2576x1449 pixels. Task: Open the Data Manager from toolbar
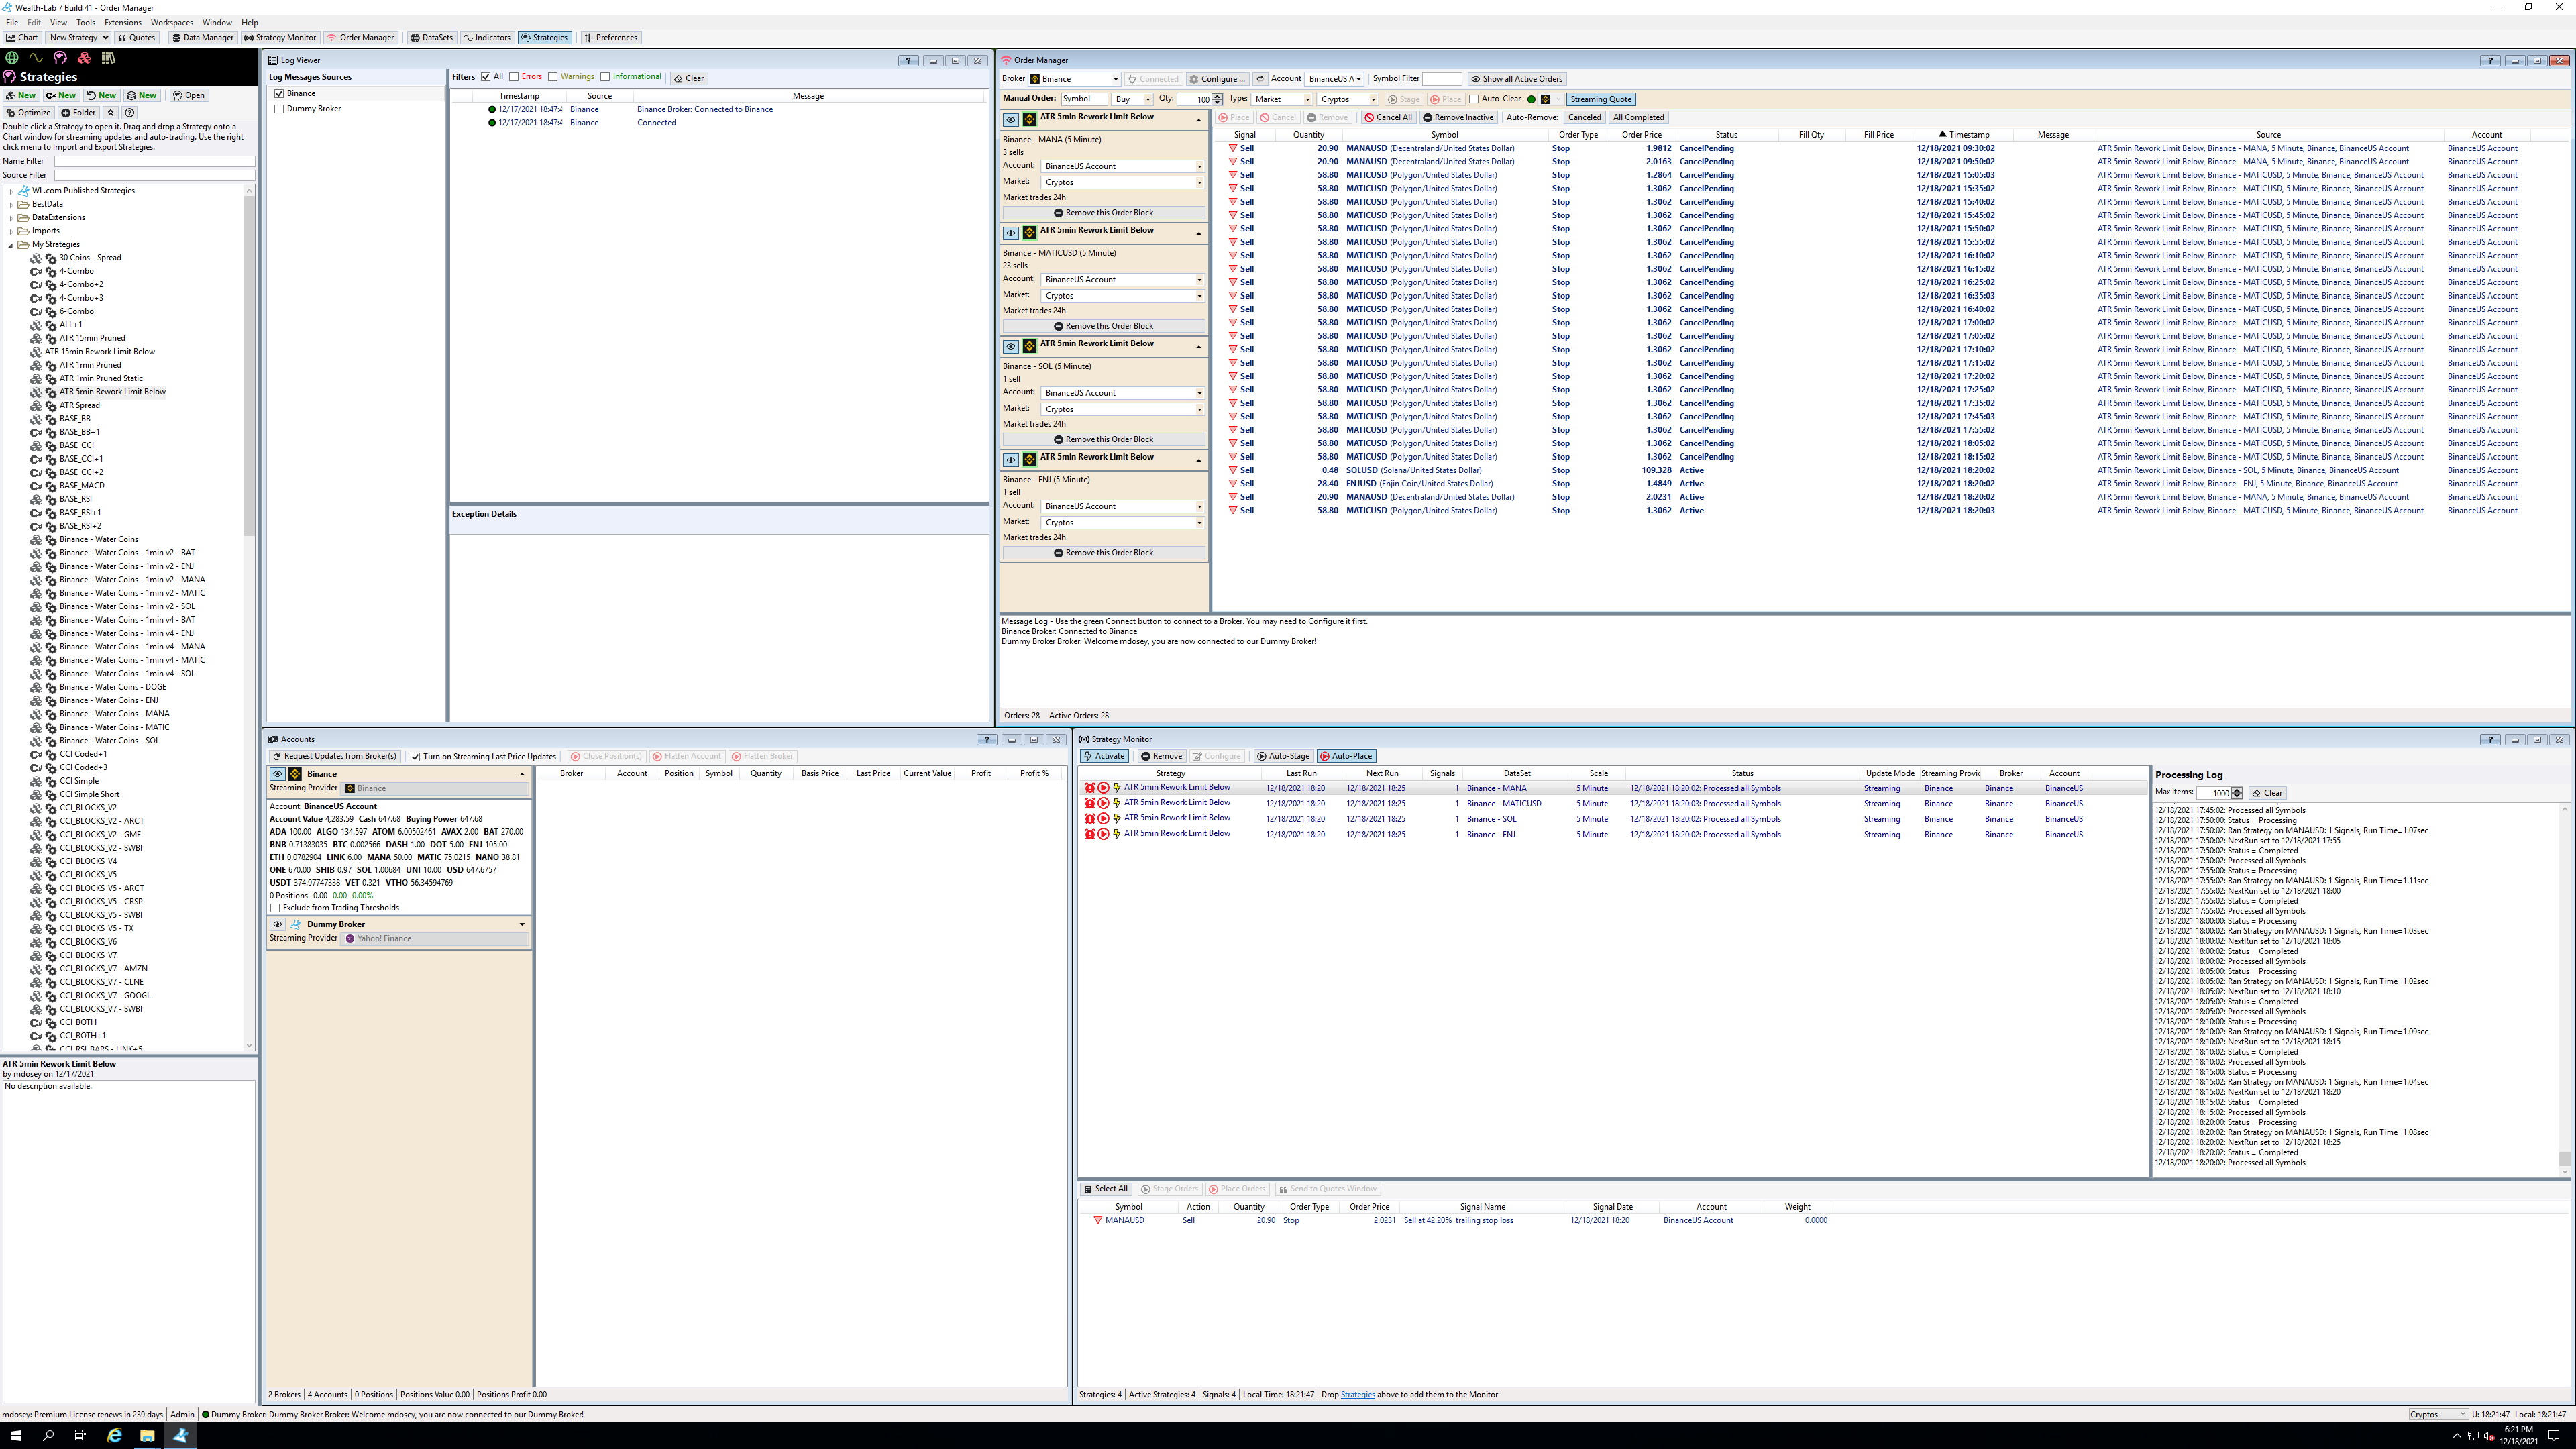pyautogui.click(x=202, y=37)
